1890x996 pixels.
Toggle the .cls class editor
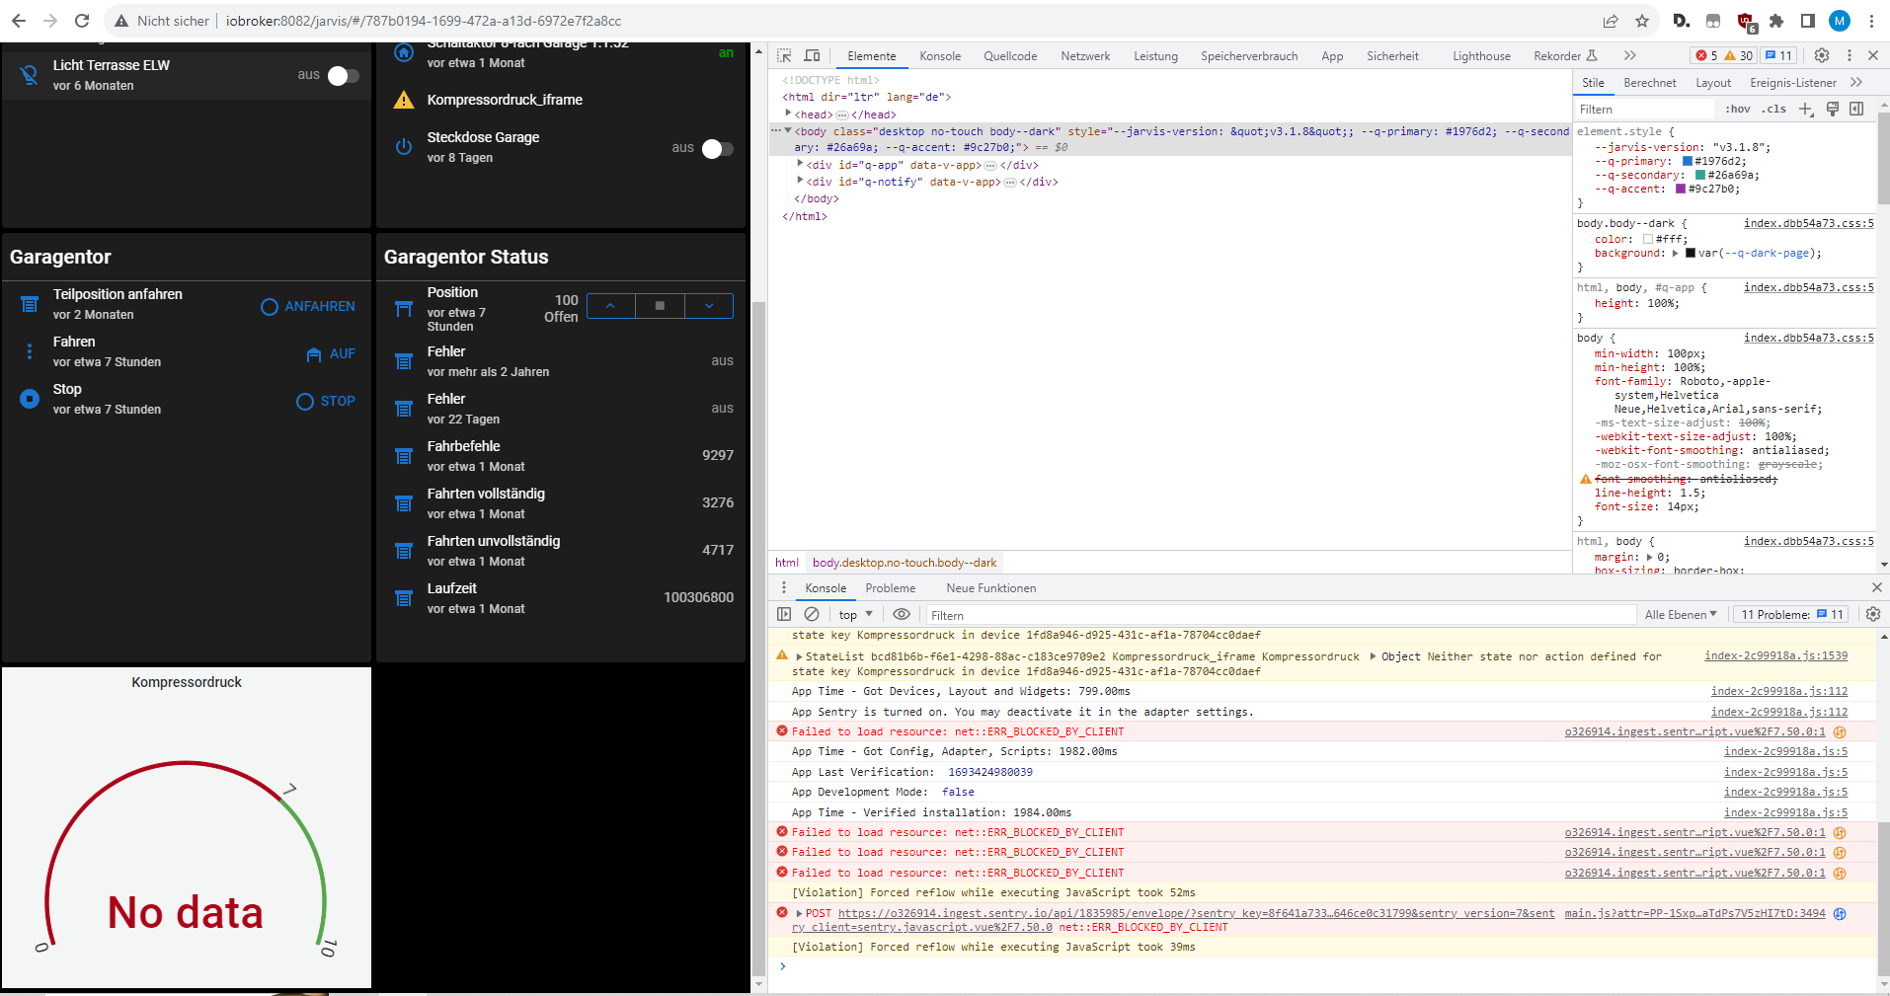(x=1775, y=109)
